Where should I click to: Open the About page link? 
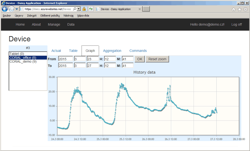click(x=36, y=25)
